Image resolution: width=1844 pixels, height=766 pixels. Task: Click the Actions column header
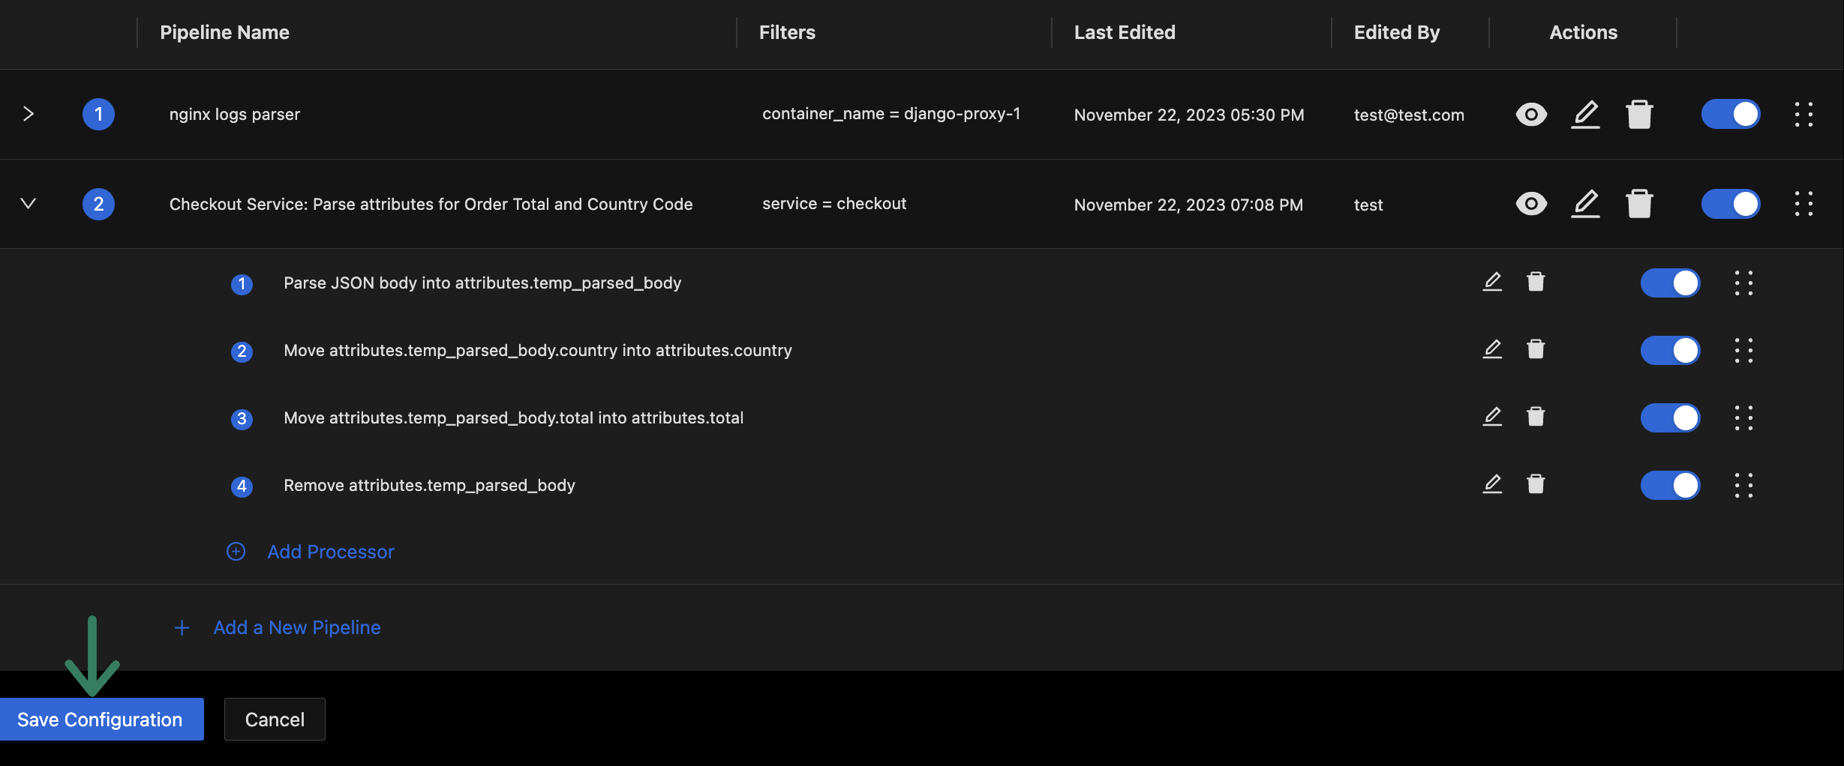(1583, 33)
